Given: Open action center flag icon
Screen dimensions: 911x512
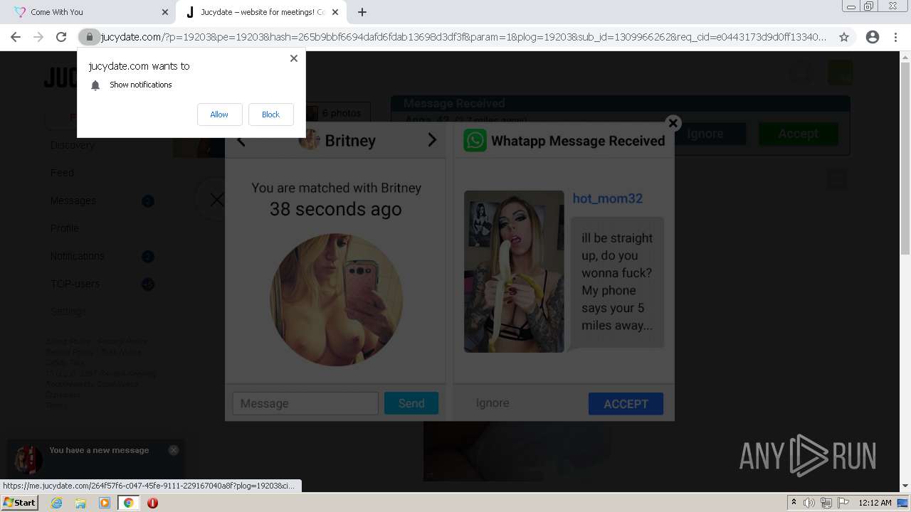Looking at the screenshot, I should tap(842, 503).
